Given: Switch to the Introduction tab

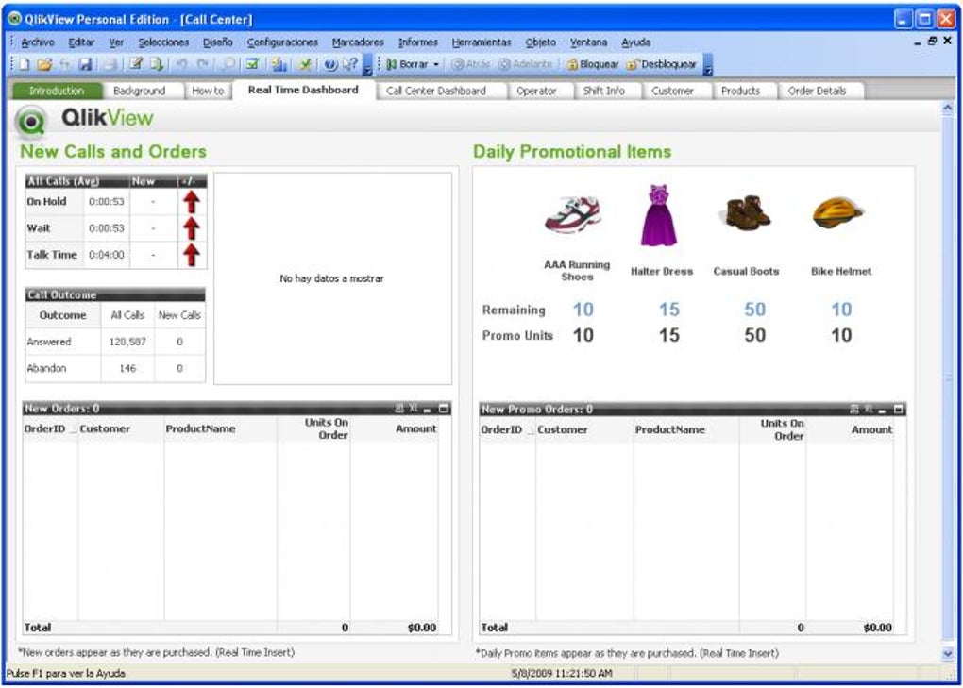Looking at the screenshot, I should [57, 91].
